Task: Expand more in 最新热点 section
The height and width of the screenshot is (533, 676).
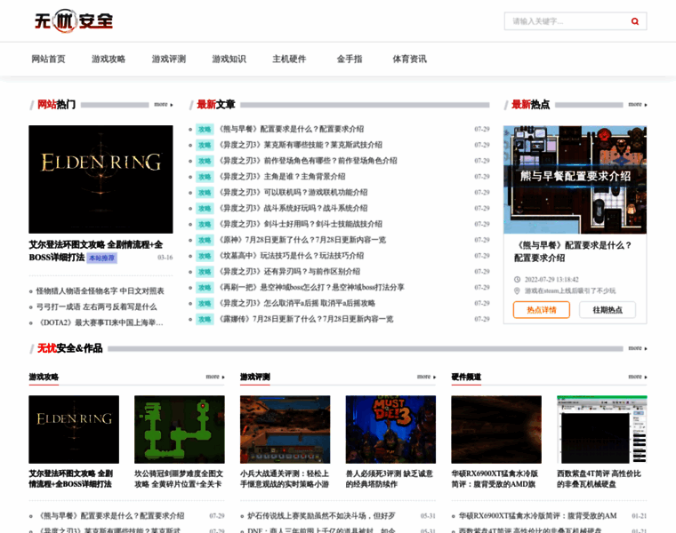Action: coord(637,105)
